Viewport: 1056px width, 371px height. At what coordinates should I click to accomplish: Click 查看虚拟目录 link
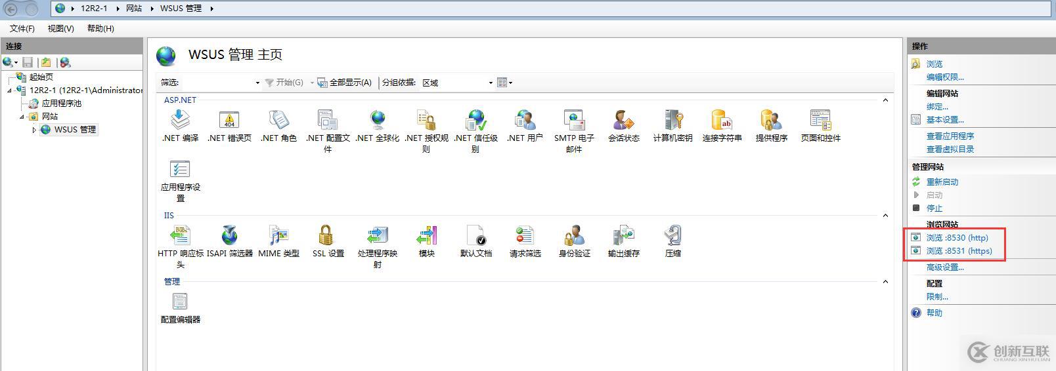pyautogui.click(x=950, y=149)
